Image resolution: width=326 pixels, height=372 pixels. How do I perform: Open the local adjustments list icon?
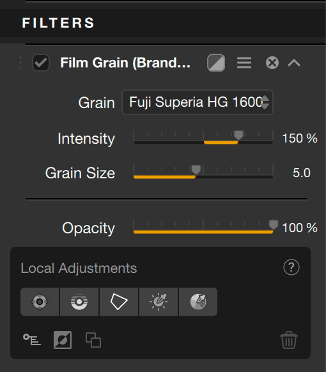click(32, 340)
